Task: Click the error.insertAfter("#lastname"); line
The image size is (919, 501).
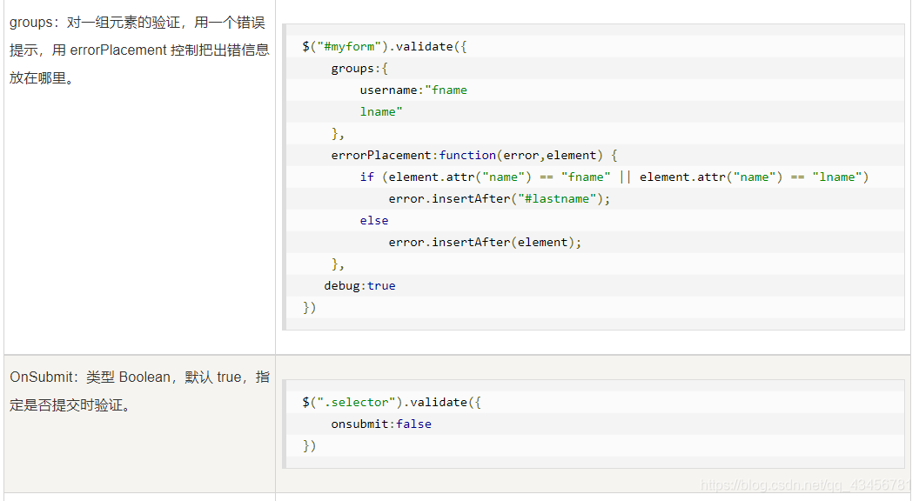Action: (500, 198)
